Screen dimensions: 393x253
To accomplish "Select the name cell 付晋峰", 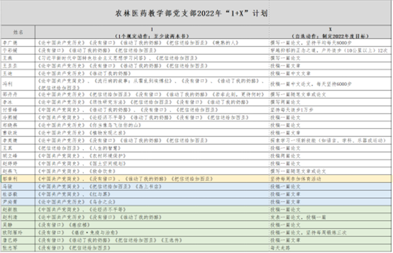I will click(18, 110).
